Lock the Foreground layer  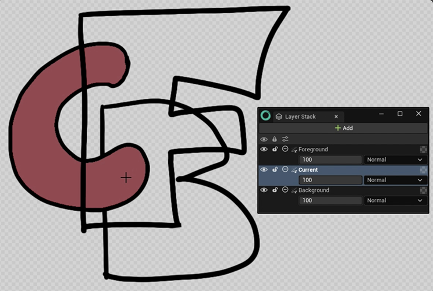click(275, 150)
